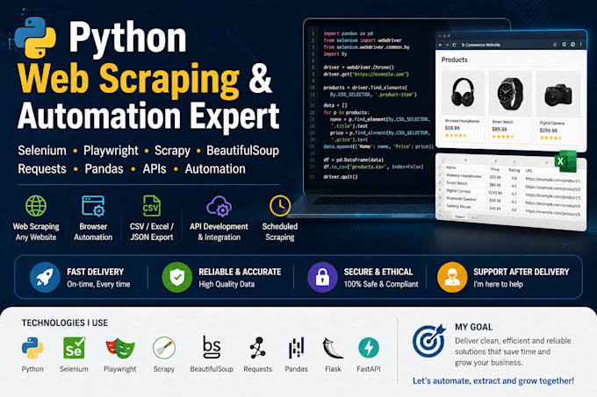Viewport: 597px width, 397px height.
Task: Select the smart watch product image
Action: (510, 93)
